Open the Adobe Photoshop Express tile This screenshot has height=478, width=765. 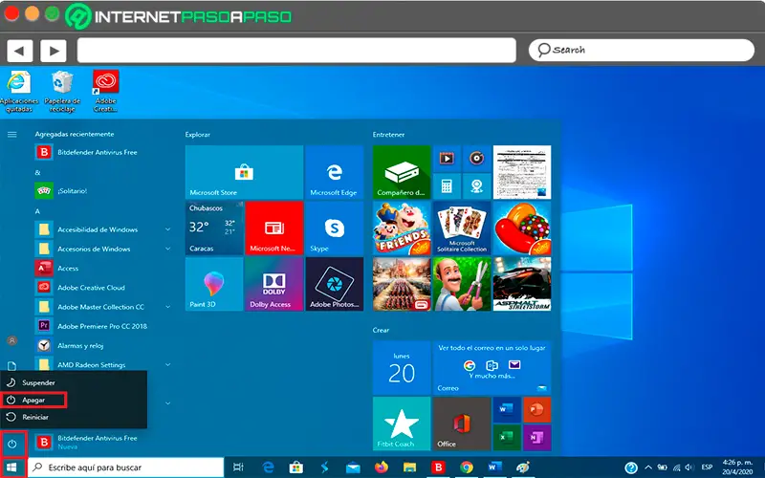[334, 284]
